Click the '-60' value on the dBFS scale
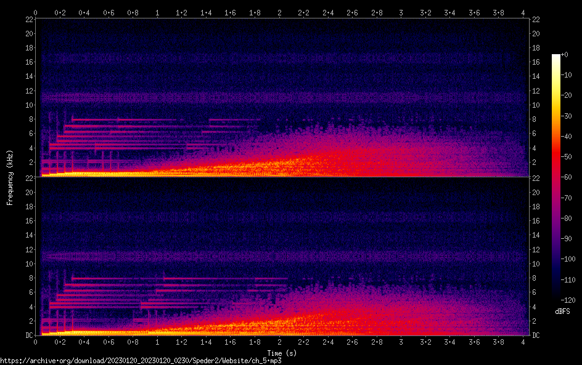Viewport: 582px width, 365px height. (x=568, y=178)
